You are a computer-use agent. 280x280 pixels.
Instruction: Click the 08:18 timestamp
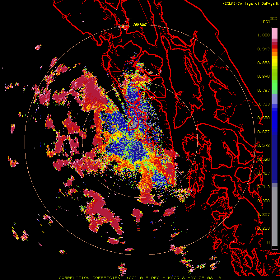click(x=214, y=278)
